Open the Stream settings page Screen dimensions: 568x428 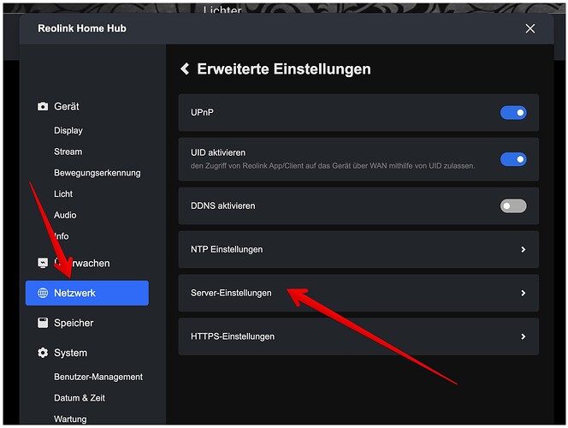pos(68,152)
